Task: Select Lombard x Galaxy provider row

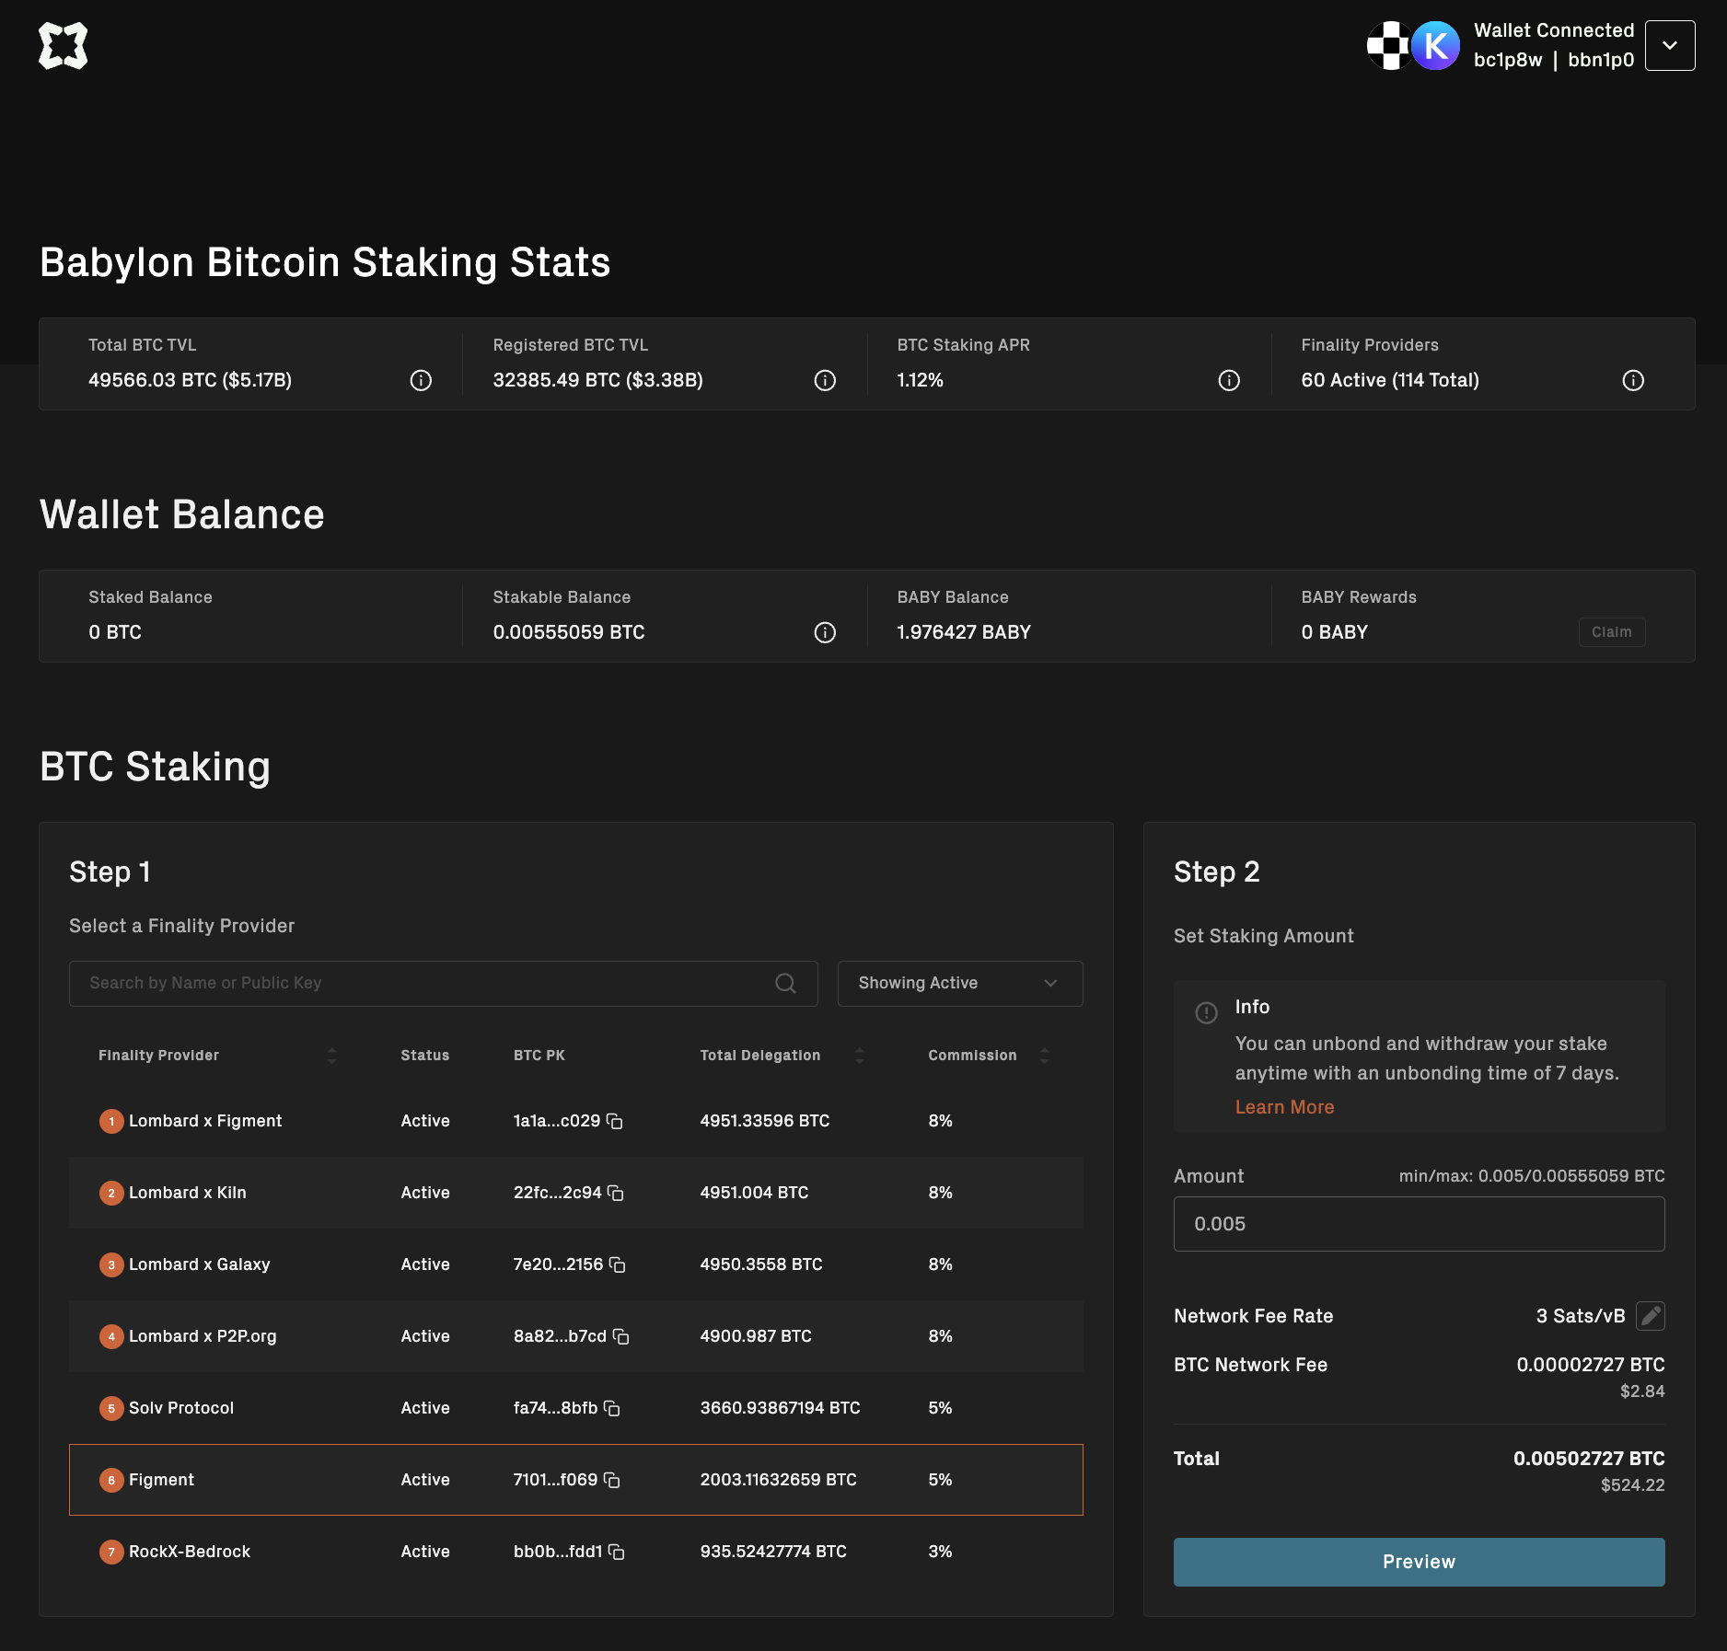Action: click(575, 1264)
